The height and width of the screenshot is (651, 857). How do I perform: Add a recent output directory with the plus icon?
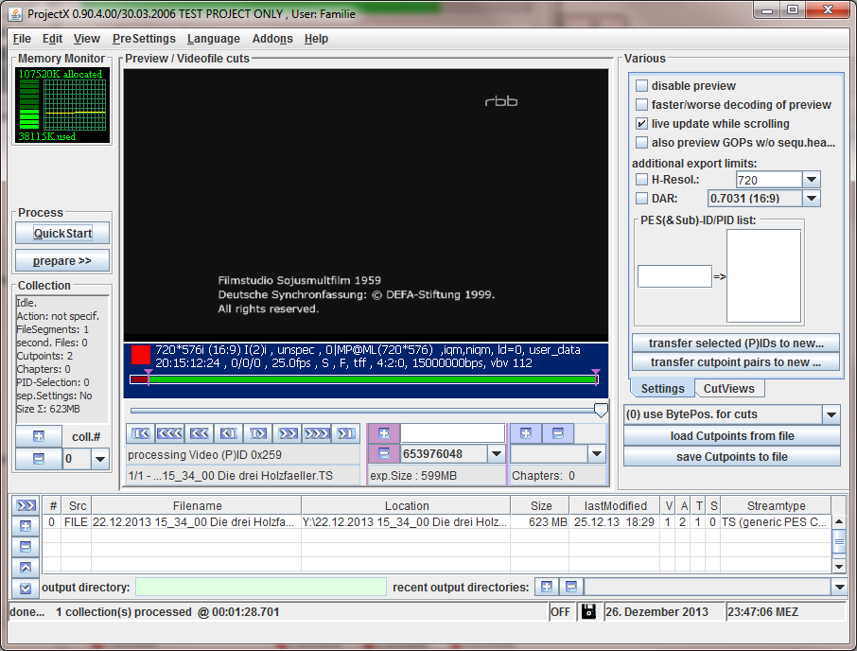pyautogui.click(x=546, y=587)
